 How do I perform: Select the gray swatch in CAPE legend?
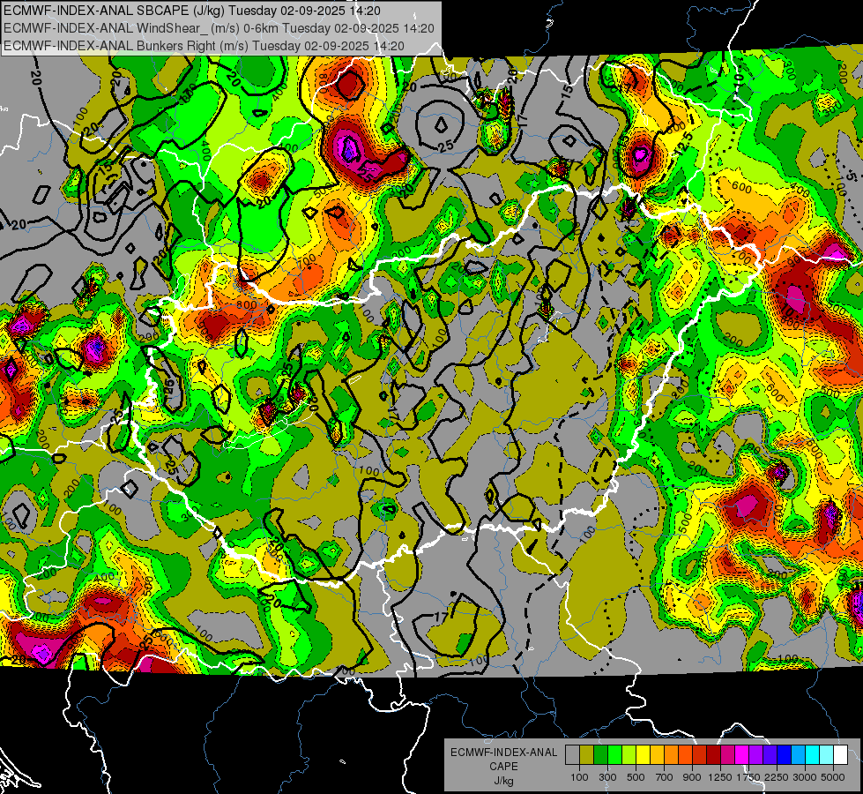pos(572,754)
